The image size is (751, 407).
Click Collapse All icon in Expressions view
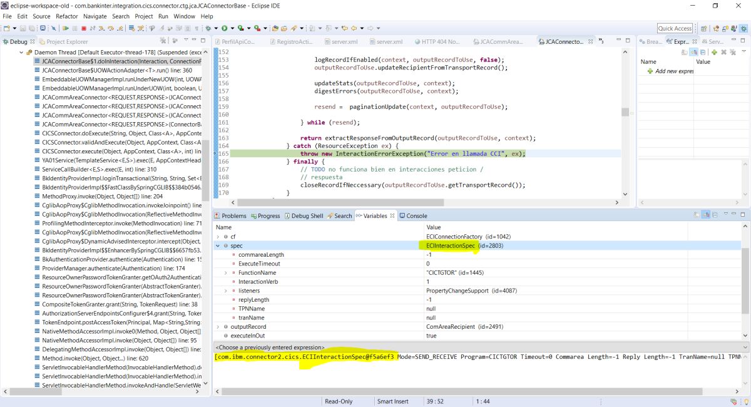pos(703,52)
